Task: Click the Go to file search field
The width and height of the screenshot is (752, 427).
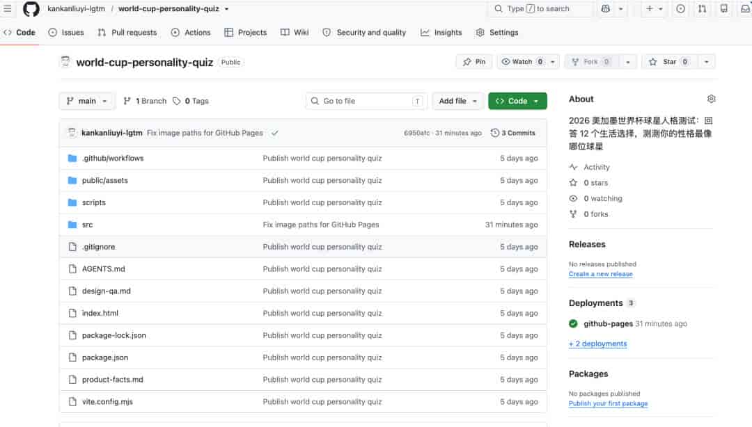Action: pos(366,101)
